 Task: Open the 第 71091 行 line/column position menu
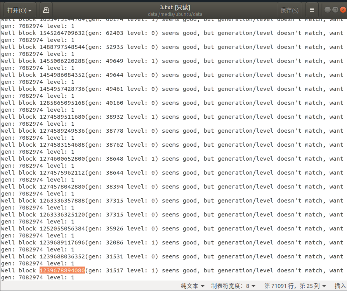click(x=295, y=286)
